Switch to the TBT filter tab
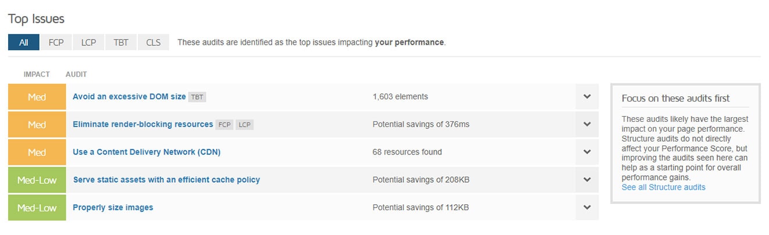The width and height of the screenshot is (769, 235). 121,42
